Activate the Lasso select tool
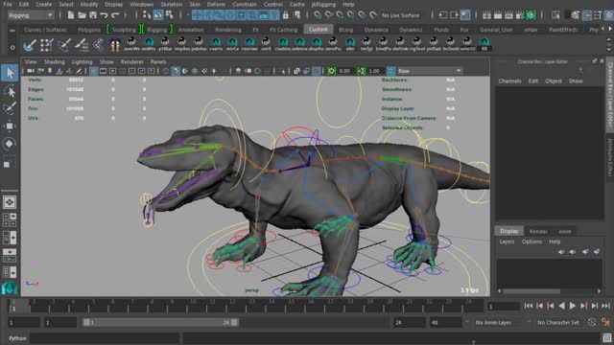The image size is (614, 345). pyautogui.click(x=10, y=91)
